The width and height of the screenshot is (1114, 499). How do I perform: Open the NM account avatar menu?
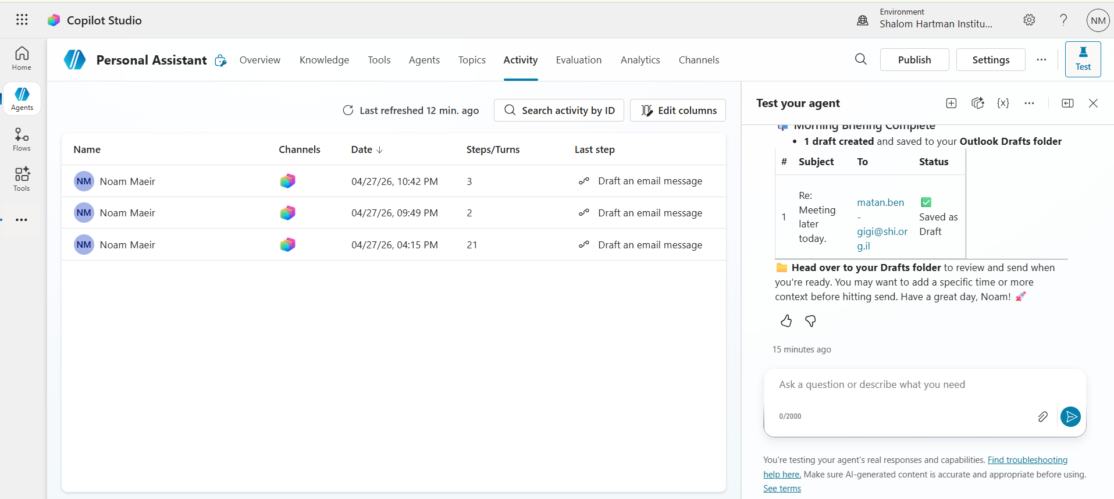click(x=1098, y=20)
